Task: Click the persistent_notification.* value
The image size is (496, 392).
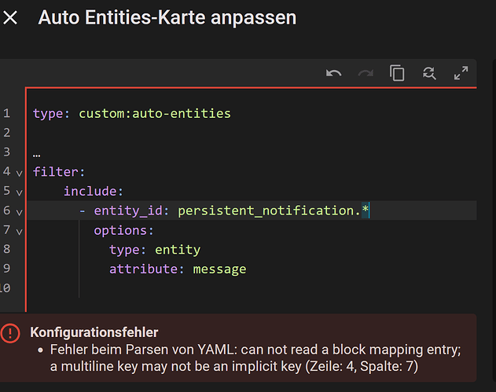Action: 273,211
